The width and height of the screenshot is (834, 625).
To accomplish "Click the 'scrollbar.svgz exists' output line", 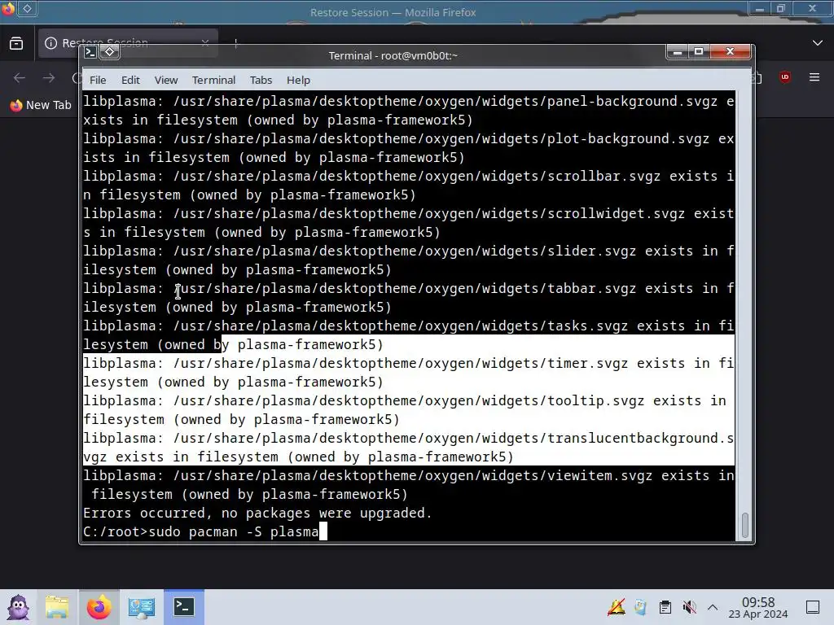I will click(409, 177).
